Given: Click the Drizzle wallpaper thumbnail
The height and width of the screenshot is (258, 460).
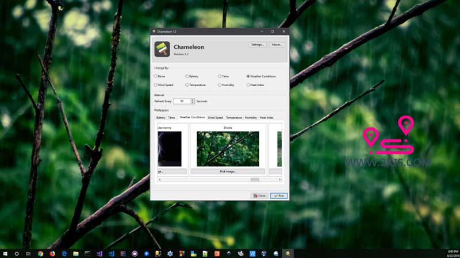Looking at the screenshot, I should (x=228, y=148).
